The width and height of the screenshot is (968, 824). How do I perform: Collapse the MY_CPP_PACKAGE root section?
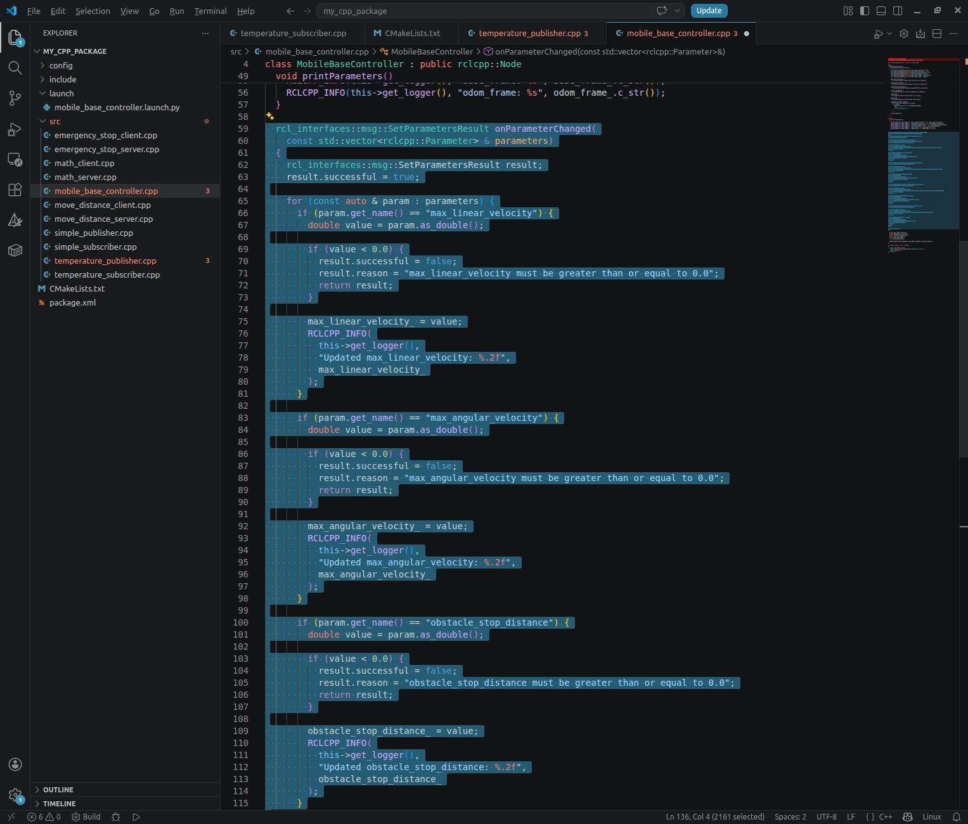click(x=125, y=51)
